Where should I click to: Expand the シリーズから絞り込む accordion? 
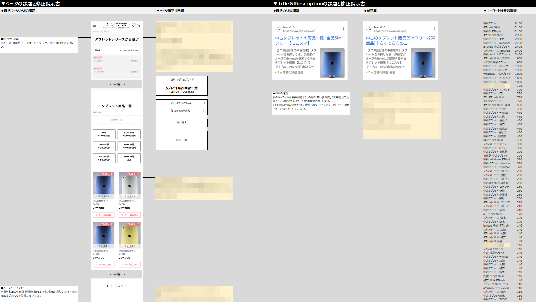click(x=181, y=103)
